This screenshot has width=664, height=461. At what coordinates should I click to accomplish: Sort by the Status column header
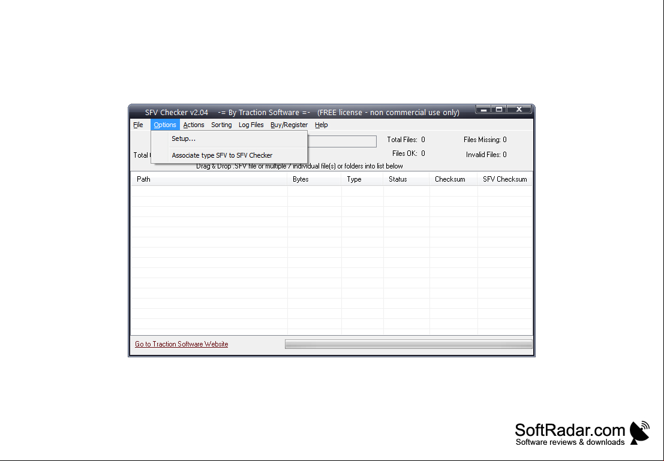pyautogui.click(x=406, y=179)
